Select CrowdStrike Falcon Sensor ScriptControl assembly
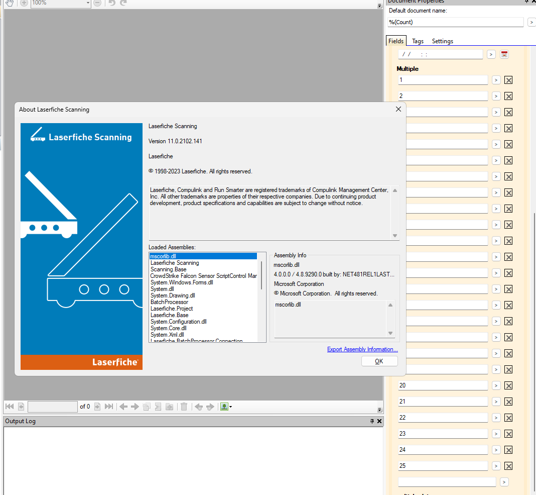 (x=203, y=276)
